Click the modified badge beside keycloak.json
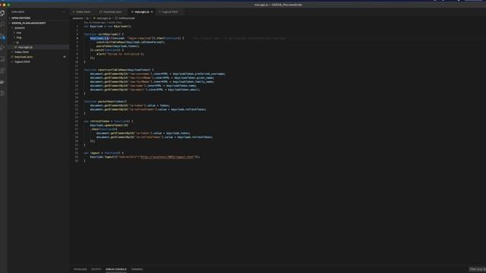The height and width of the screenshot is (273, 486). pyautogui.click(x=65, y=57)
